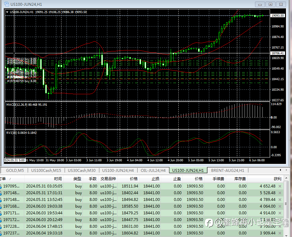Open the US100Cash,M15 chart tab
The width and height of the screenshot is (292, 237).
(x=46, y=170)
